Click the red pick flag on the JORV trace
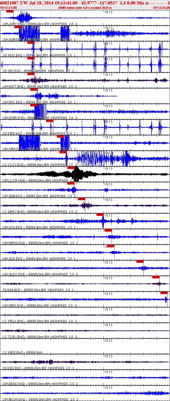The height and width of the screenshot is (401, 170). [10, 11]
